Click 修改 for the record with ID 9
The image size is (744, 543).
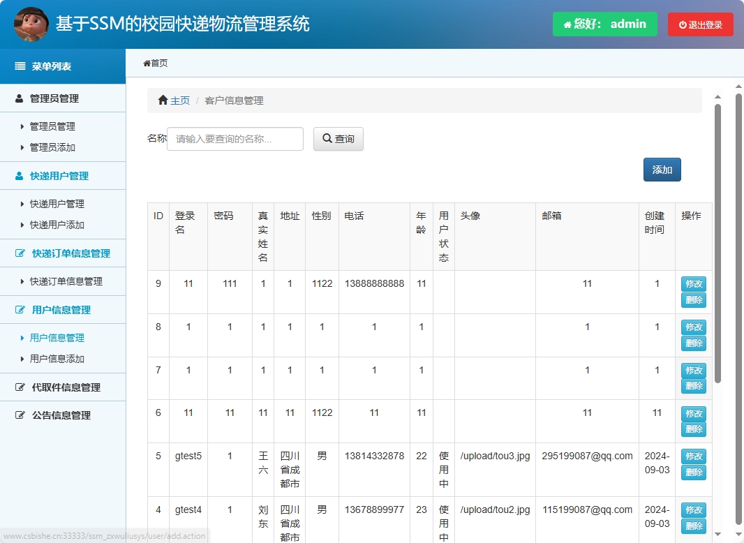(692, 283)
